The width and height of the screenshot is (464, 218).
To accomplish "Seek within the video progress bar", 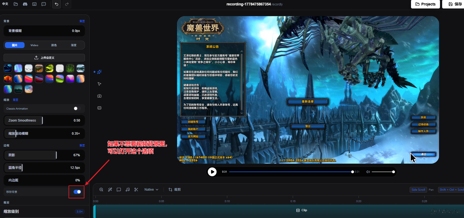I will (x=291, y=172).
